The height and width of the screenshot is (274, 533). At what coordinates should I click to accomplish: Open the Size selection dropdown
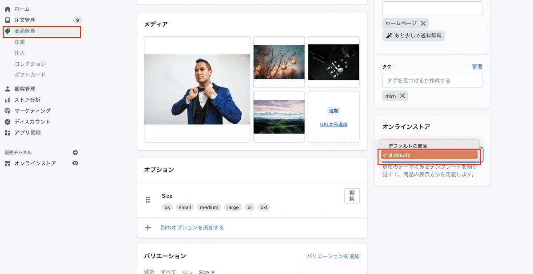click(207, 272)
